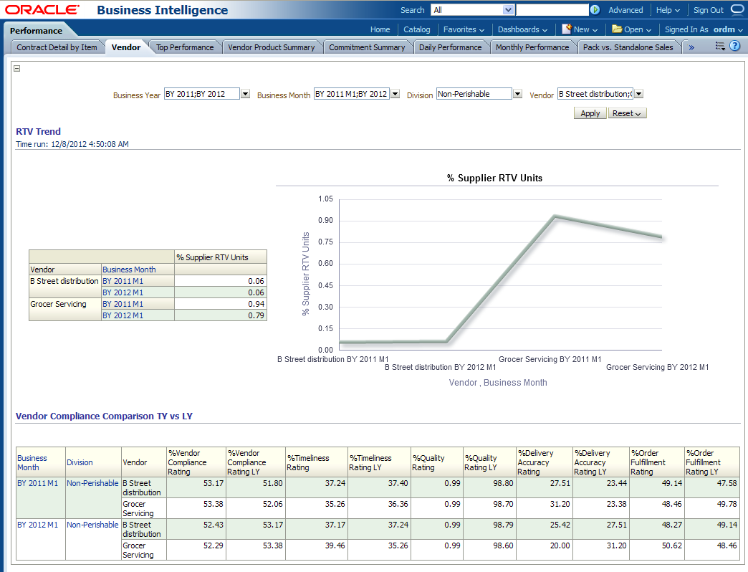Open the Division dropdown arrow
This screenshot has height=572, width=748.
point(517,94)
